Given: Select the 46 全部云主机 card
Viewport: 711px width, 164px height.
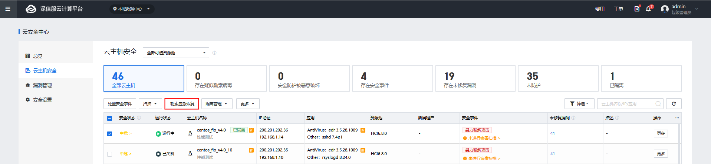Looking at the screenshot, I should pos(144,79).
